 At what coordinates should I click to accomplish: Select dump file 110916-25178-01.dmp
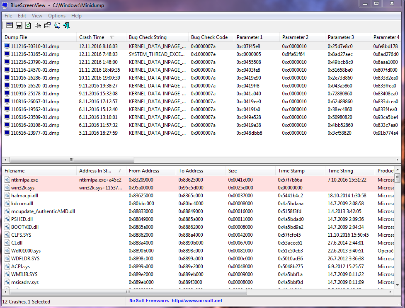[35, 94]
